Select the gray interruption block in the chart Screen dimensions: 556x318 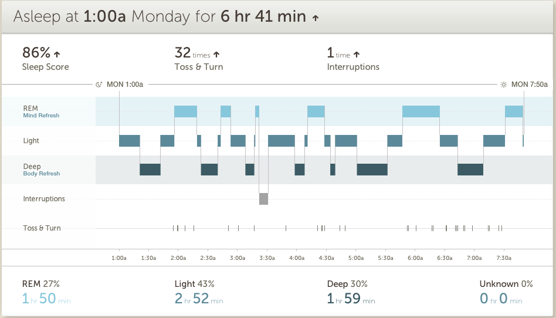pos(264,198)
